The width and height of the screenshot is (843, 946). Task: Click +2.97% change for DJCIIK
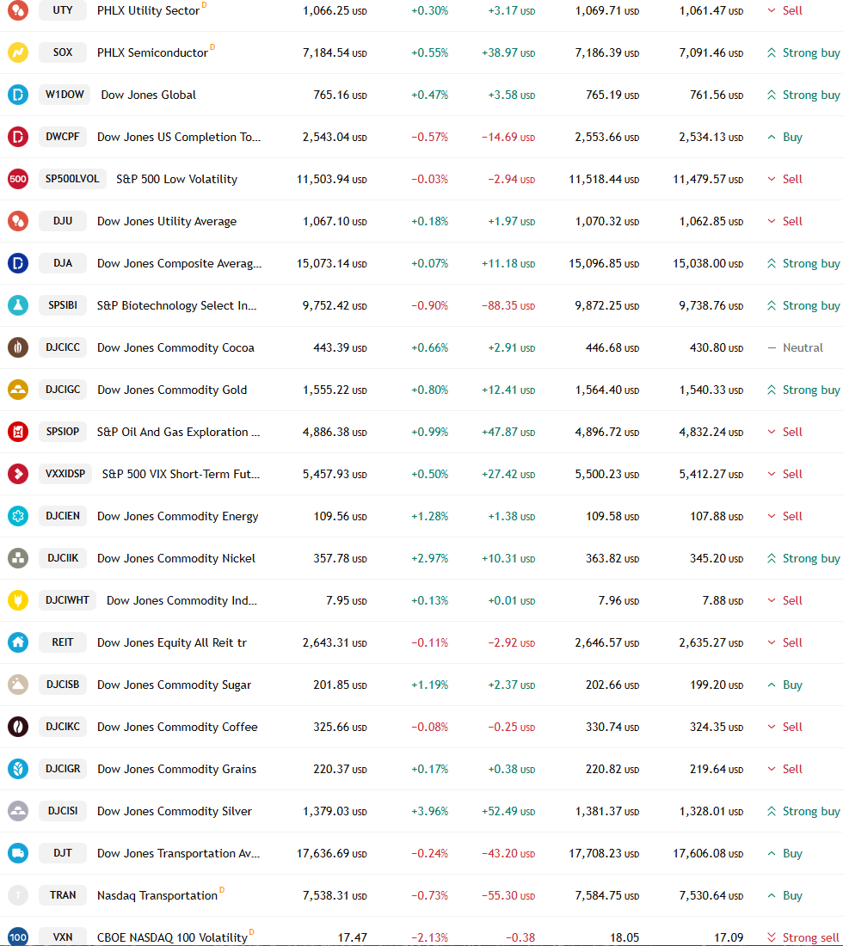[x=429, y=559]
